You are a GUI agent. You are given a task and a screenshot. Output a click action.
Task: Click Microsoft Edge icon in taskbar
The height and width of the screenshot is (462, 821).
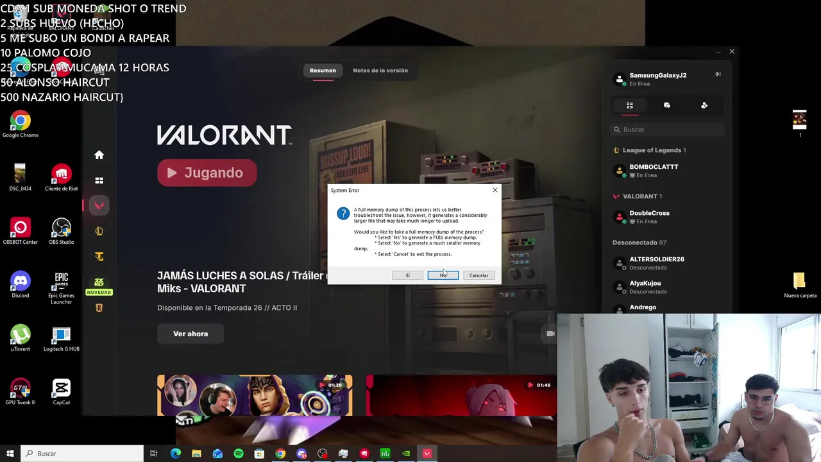click(176, 454)
